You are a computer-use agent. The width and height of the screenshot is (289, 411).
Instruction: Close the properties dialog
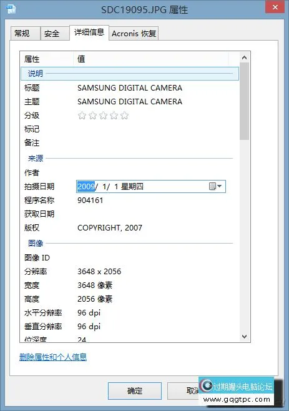(275, 7)
